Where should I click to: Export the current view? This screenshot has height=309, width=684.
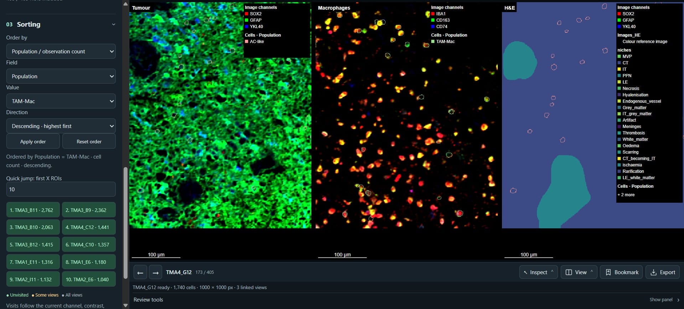[x=663, y=272]
